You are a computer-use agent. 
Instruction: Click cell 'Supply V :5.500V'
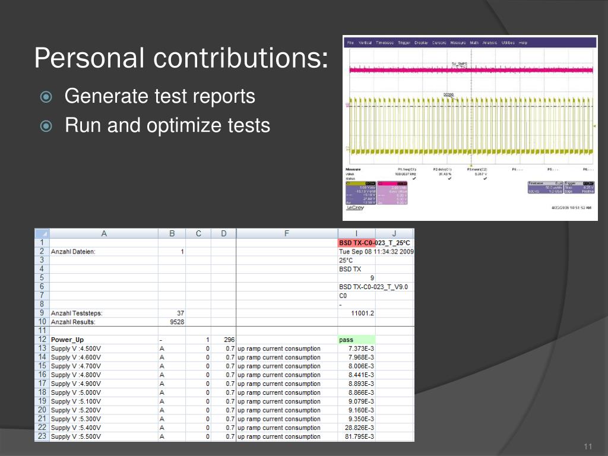coord(103,436)
